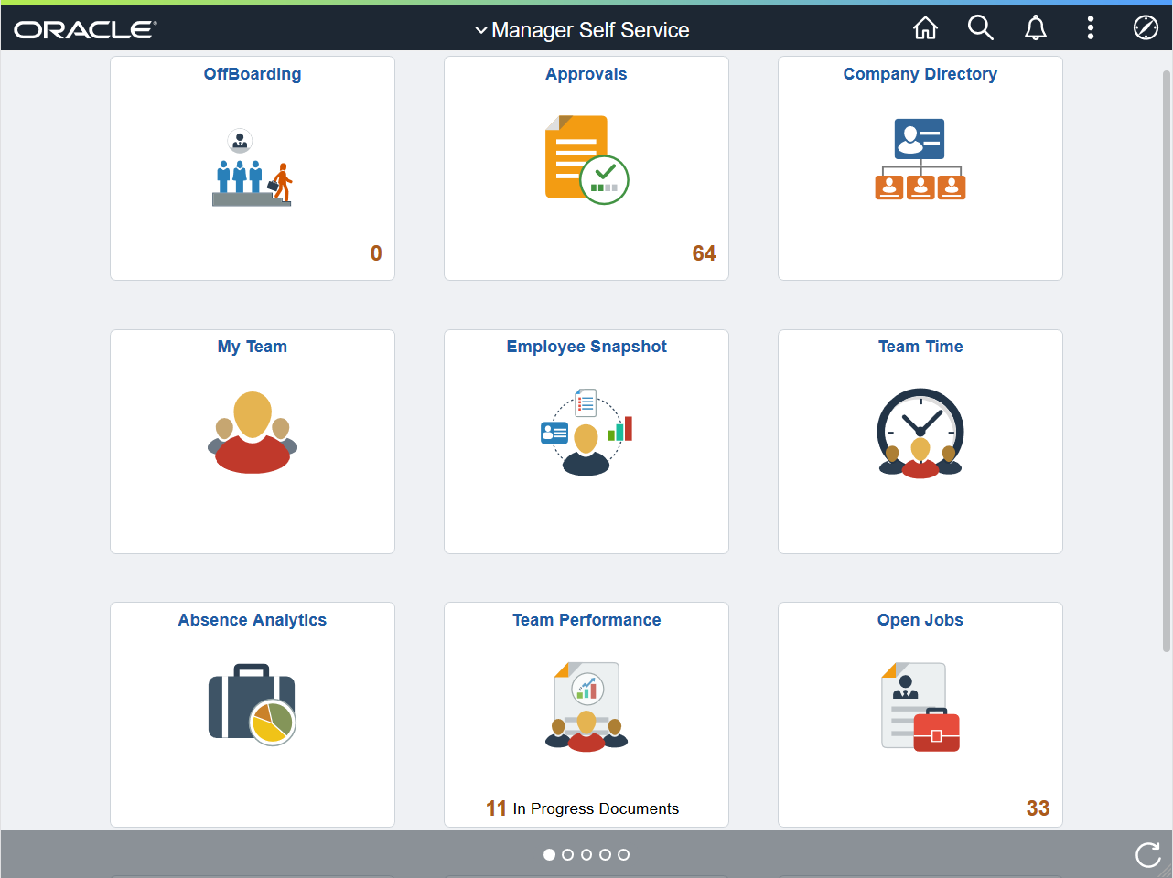Go to the fourth page indicator dot
The width and height of the screenshot is (1173, 878).
click(x=605, y=854)
